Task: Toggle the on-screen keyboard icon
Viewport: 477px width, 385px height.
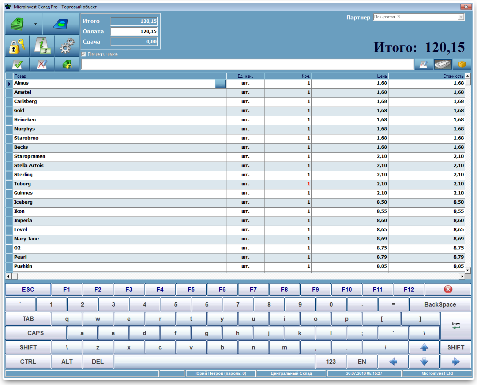Action: coord(443,64)
